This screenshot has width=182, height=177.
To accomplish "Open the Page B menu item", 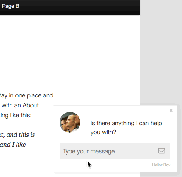I will (x=10, y=6).
